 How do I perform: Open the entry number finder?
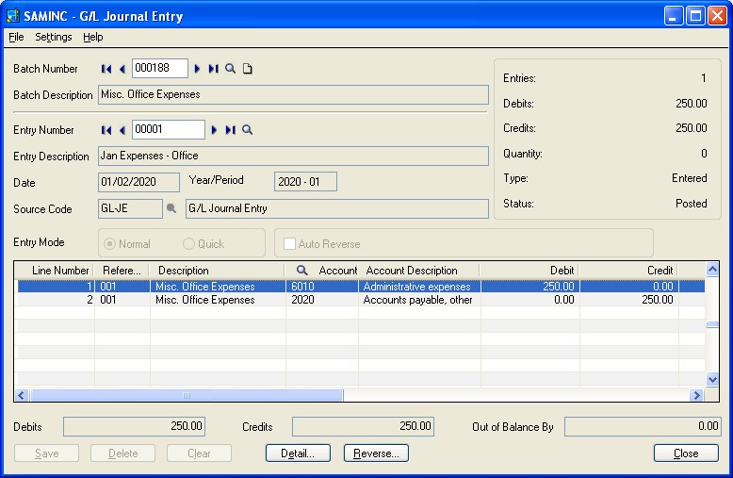point(247,130)
